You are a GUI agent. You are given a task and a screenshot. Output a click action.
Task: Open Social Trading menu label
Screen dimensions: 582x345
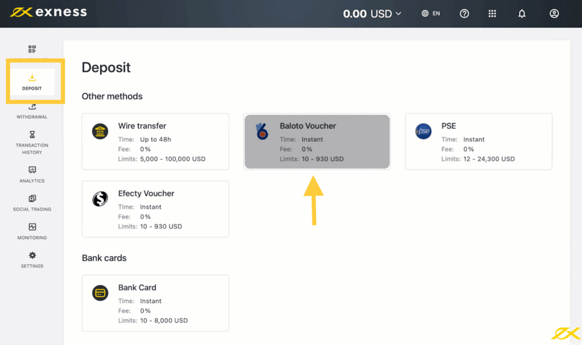[32, 209]
